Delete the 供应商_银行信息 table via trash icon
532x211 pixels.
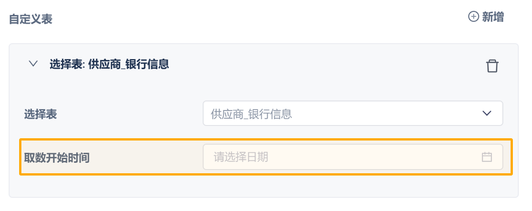[492, 66]
